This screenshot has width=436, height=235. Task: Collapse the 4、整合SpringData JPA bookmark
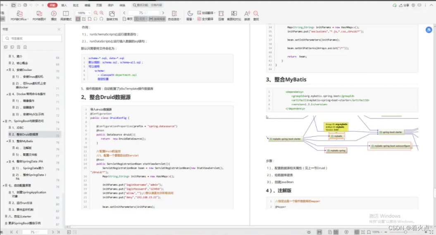tap(7, 162)
